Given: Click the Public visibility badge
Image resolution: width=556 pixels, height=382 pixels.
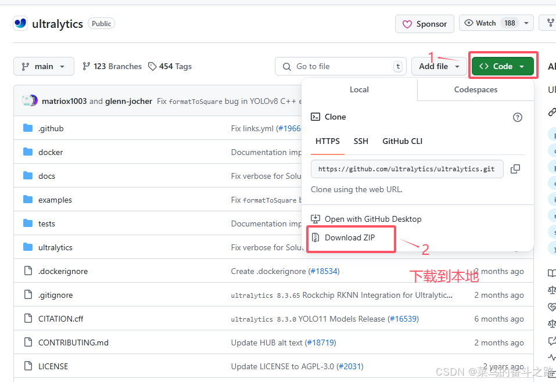Looking at the screenshot, I should click(102, 23).
